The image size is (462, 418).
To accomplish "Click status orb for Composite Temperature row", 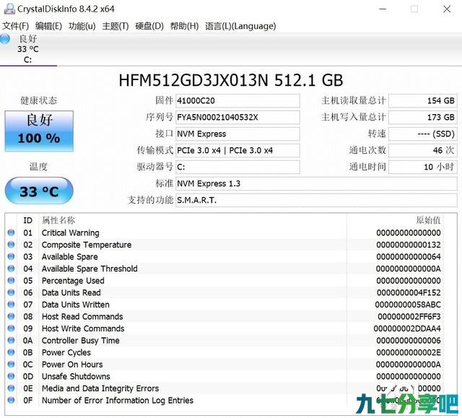I will click(12, 245).
